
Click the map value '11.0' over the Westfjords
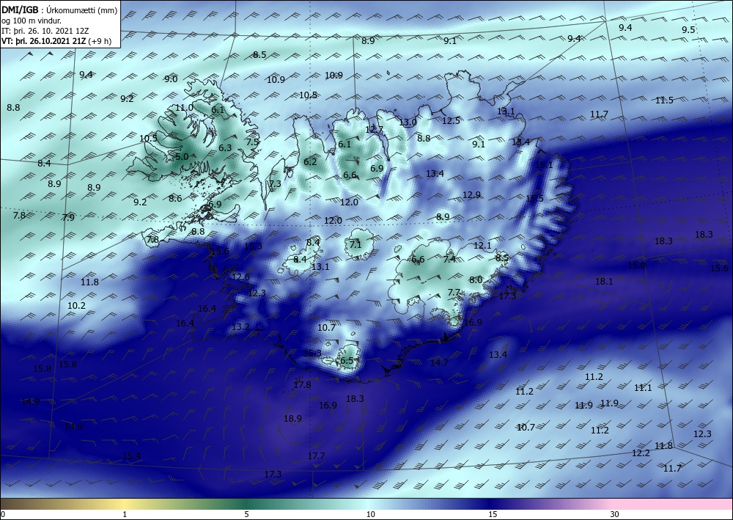(184, 108)
